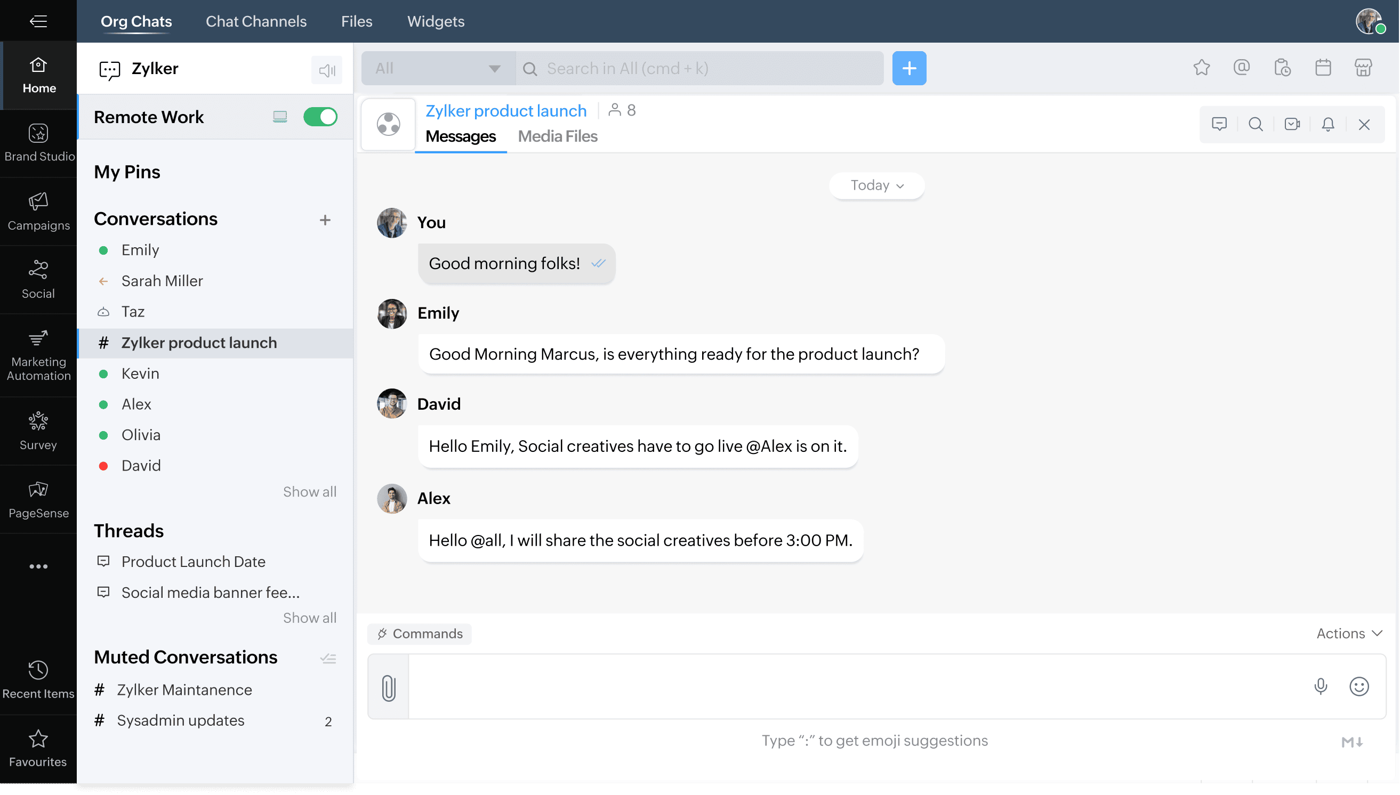Image resolution: width=1400 pixels, height=795 pixels.
Task: Attach a file with the paperclip icon
Action: point(388,687)
